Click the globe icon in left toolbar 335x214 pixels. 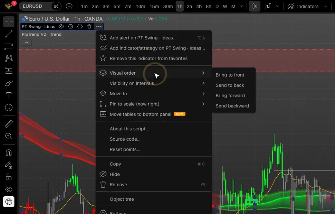pyautogui.click(x=9, y=202)
